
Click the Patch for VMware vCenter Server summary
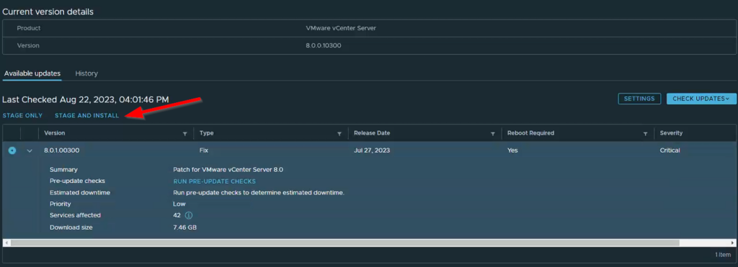click(228, 170)
